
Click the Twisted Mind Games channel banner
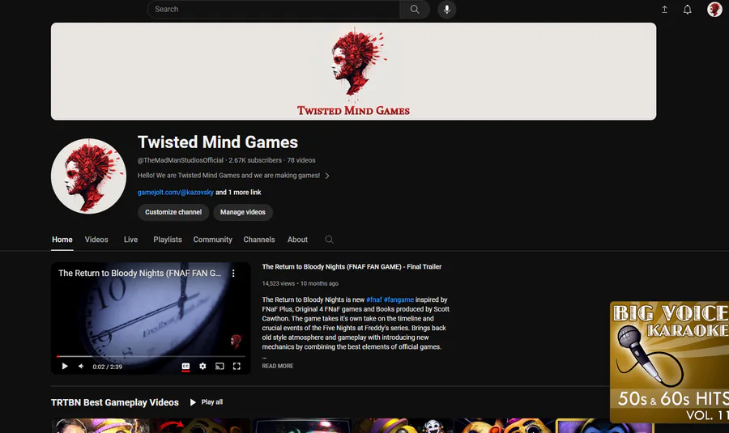coord(353,71)
